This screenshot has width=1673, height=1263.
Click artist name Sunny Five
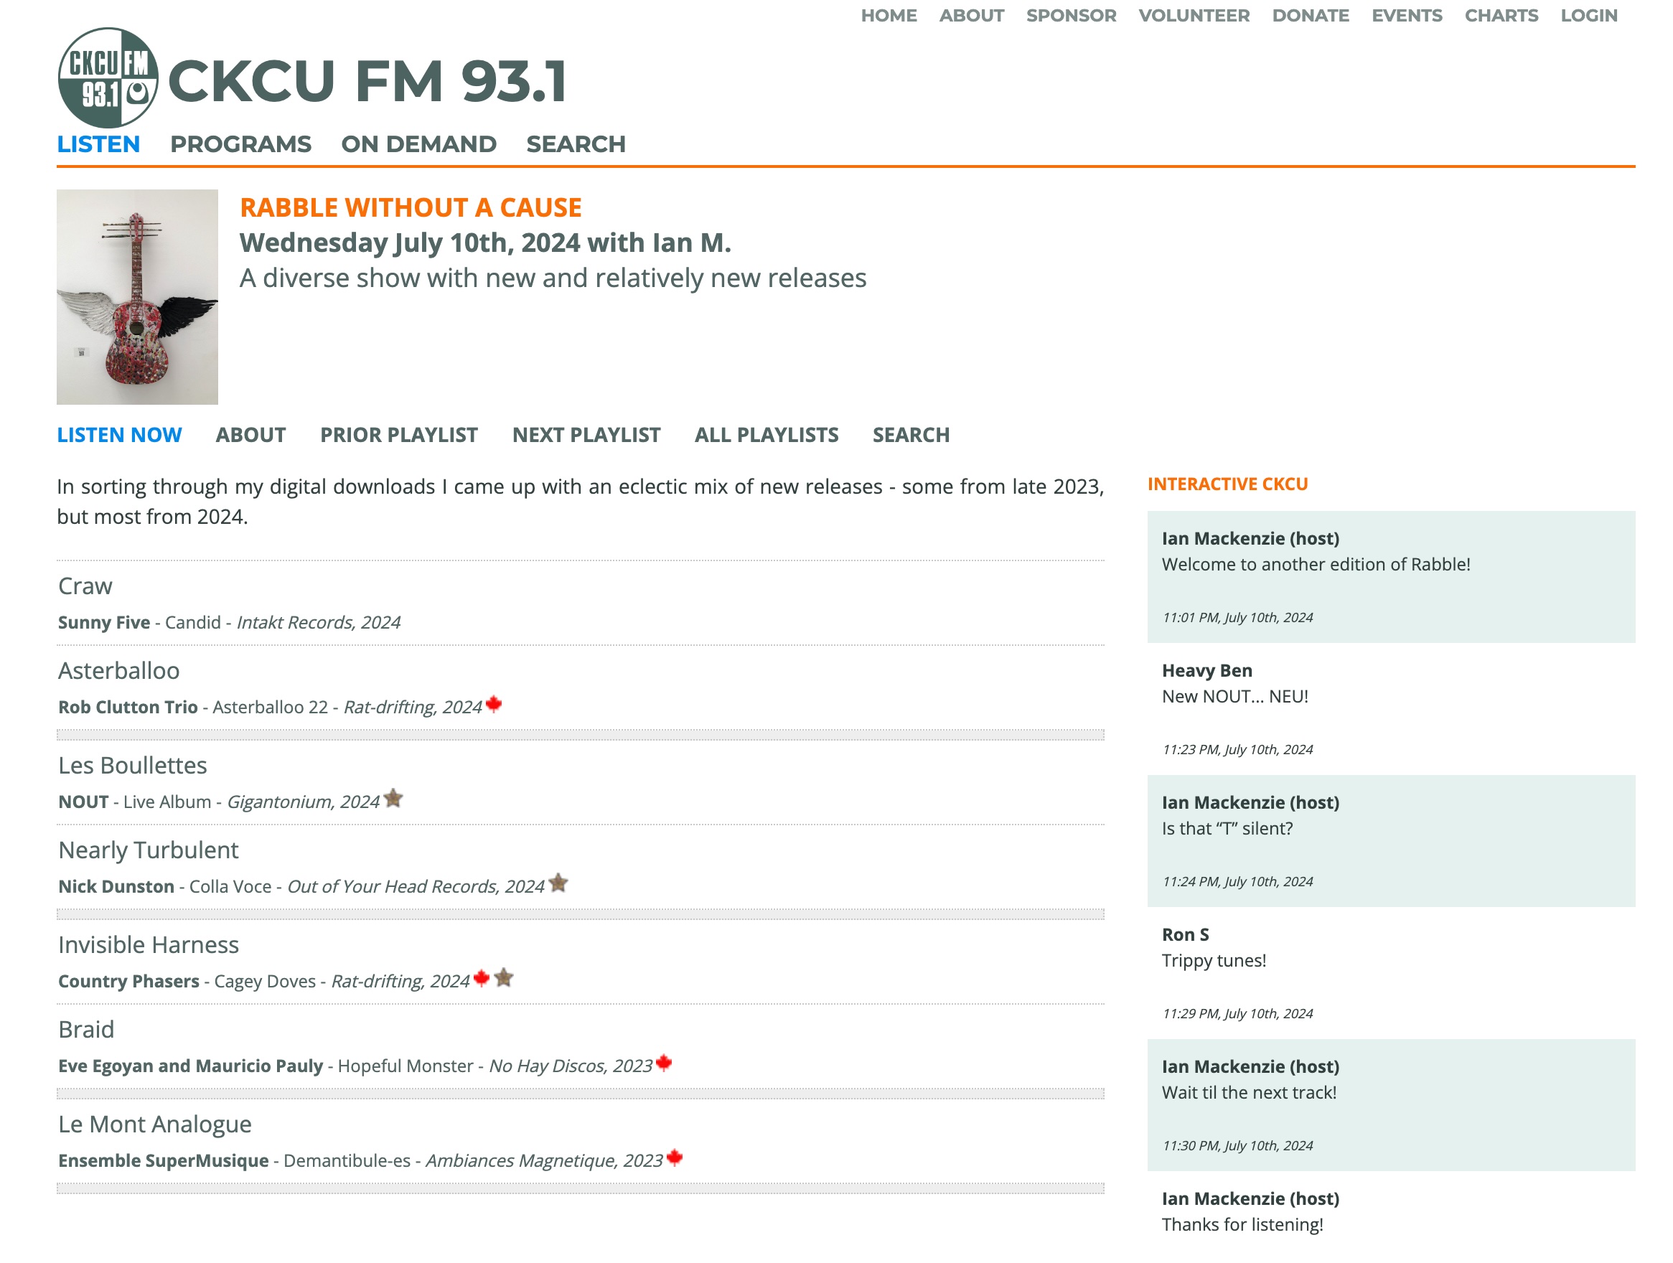[x=104, y=622]
